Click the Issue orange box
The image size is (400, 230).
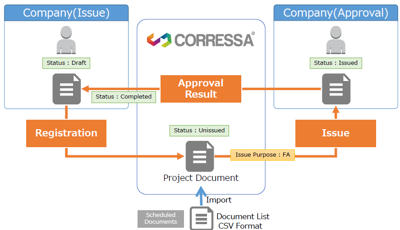[336, 133]
